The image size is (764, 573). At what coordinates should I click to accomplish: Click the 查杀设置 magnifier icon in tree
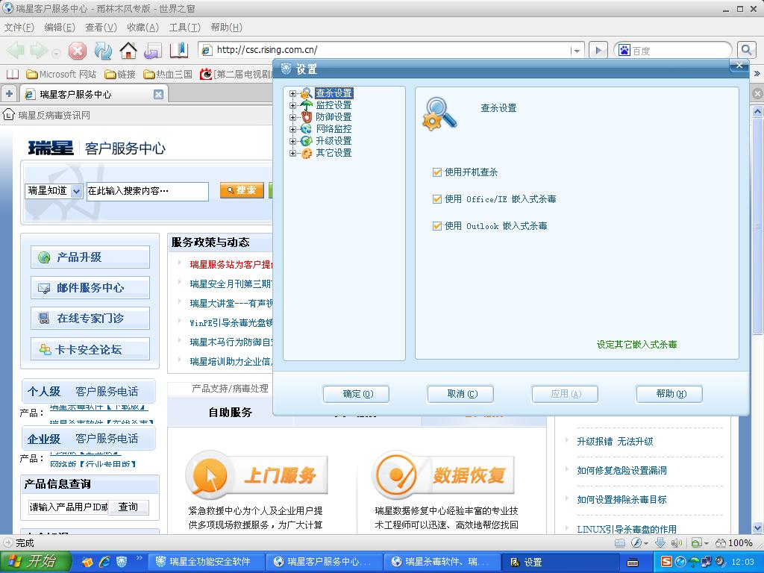click(x=307, y=93)
